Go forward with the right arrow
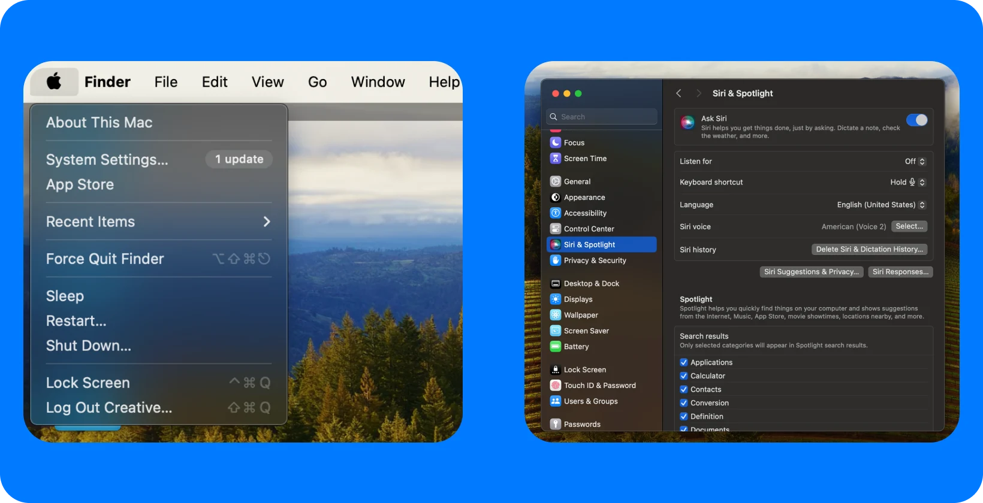 click(x=698, y=93)
